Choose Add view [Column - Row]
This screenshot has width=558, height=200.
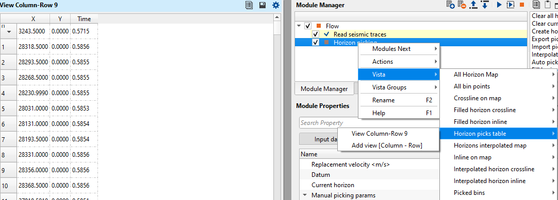389,145
